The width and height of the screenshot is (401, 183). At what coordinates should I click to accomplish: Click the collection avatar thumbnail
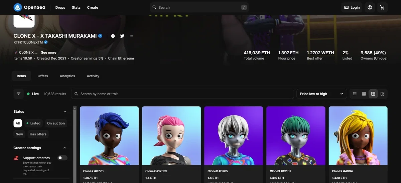(24, 21)
